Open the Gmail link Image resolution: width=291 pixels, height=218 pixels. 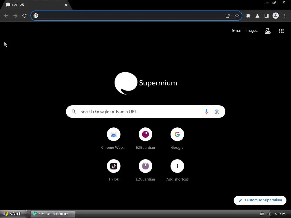coord(237,31)
